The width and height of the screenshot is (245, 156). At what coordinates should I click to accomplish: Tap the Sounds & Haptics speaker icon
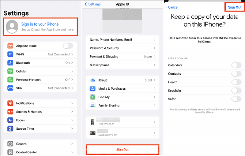pyautogui.click(x=10, y=112)
